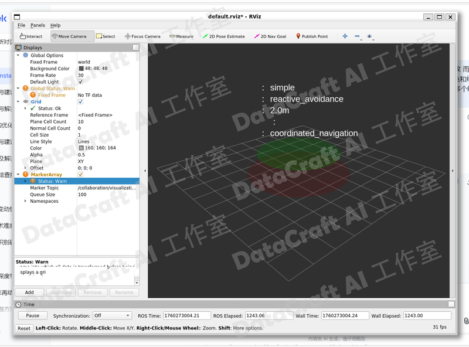Choose the Select tool in toolbar
Viewport: 469px width, 347px height.
click(x=106, y=36)
